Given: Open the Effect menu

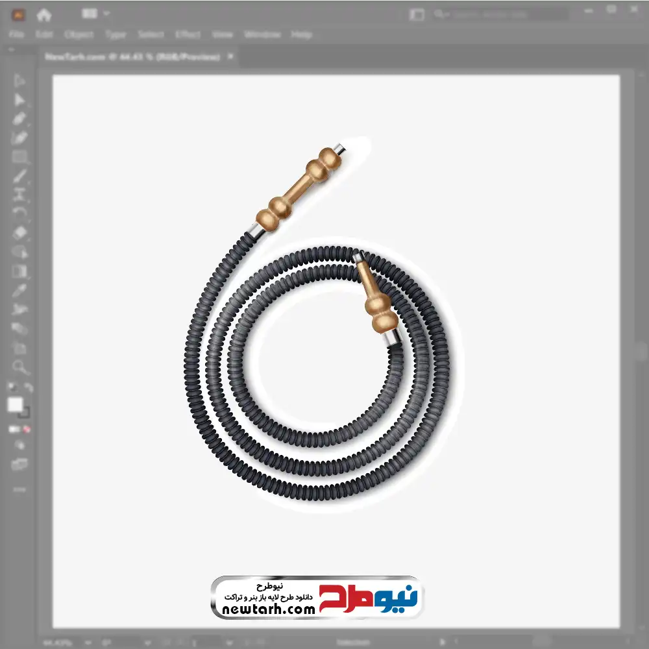Looking at the screenshot, I should pyautogui.click(x=188, y=34).
